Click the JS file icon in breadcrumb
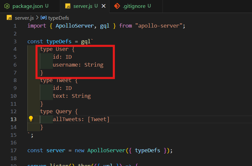The height and width of the screenshot is (166, 252). [x=9, y=18]
